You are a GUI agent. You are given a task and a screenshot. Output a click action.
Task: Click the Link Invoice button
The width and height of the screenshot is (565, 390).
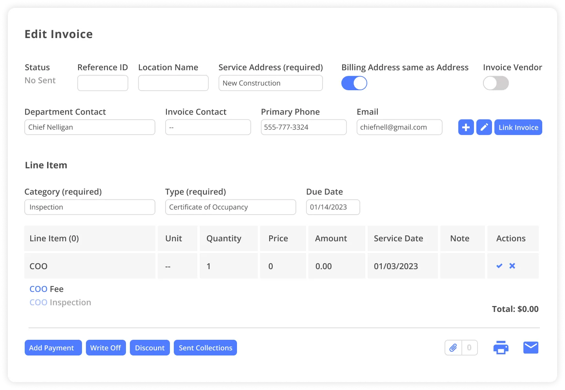518,127
